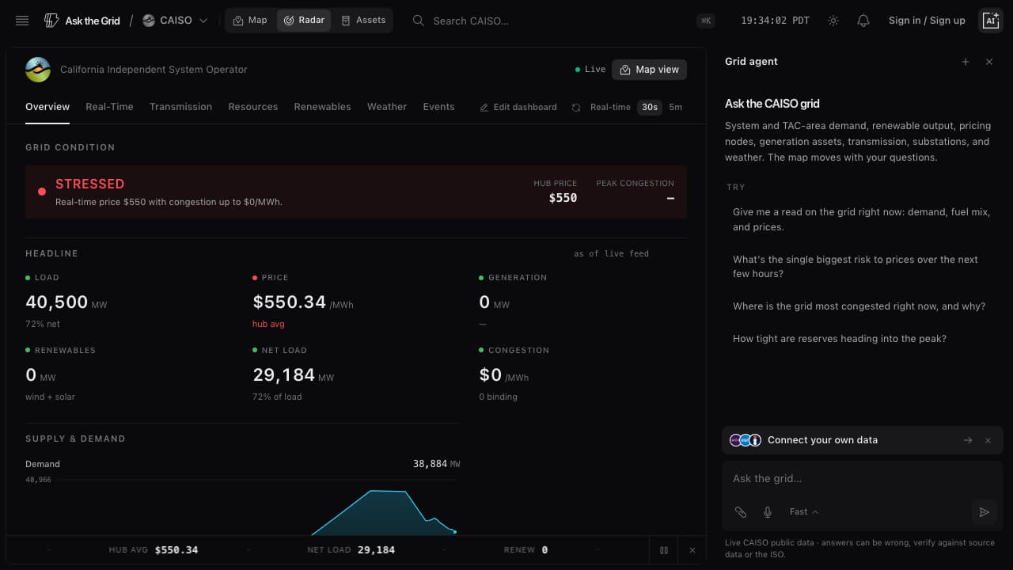Viewport: 1013px width, 570px height.
Task: Click NET LOAD 29,184 in ticker
Action: coord(351,550)
